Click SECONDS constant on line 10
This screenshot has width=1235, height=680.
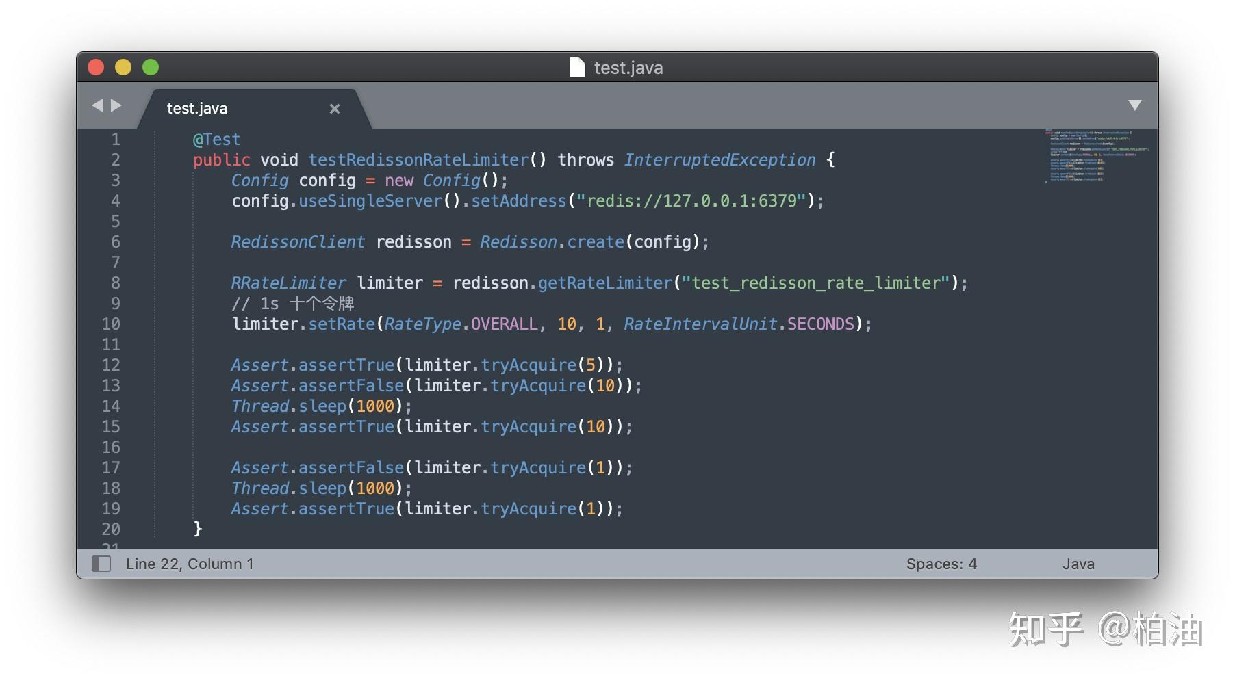pos(821,324)
